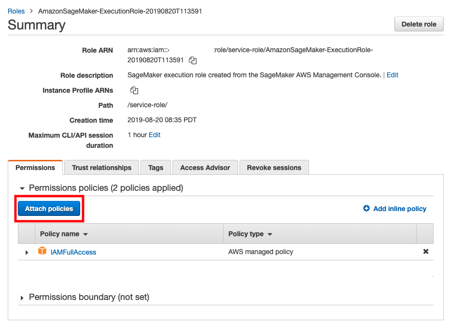Go to the Revoke sessions tab
This screenshot has width=450, height=327.
click(x=274, y=168)
